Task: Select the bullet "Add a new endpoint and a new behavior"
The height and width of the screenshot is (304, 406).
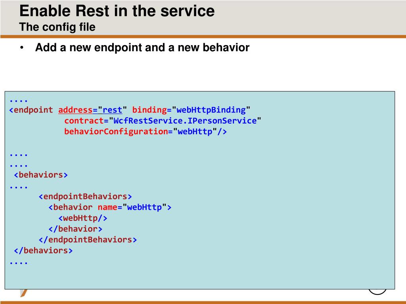Action: point(142,47)
